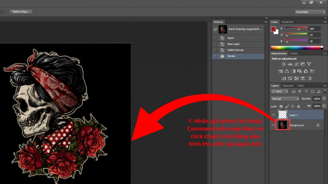This screenshot has width=328, height=184.
Task: Set history brush source at Stroke state
Action: [x=215, y=56]
